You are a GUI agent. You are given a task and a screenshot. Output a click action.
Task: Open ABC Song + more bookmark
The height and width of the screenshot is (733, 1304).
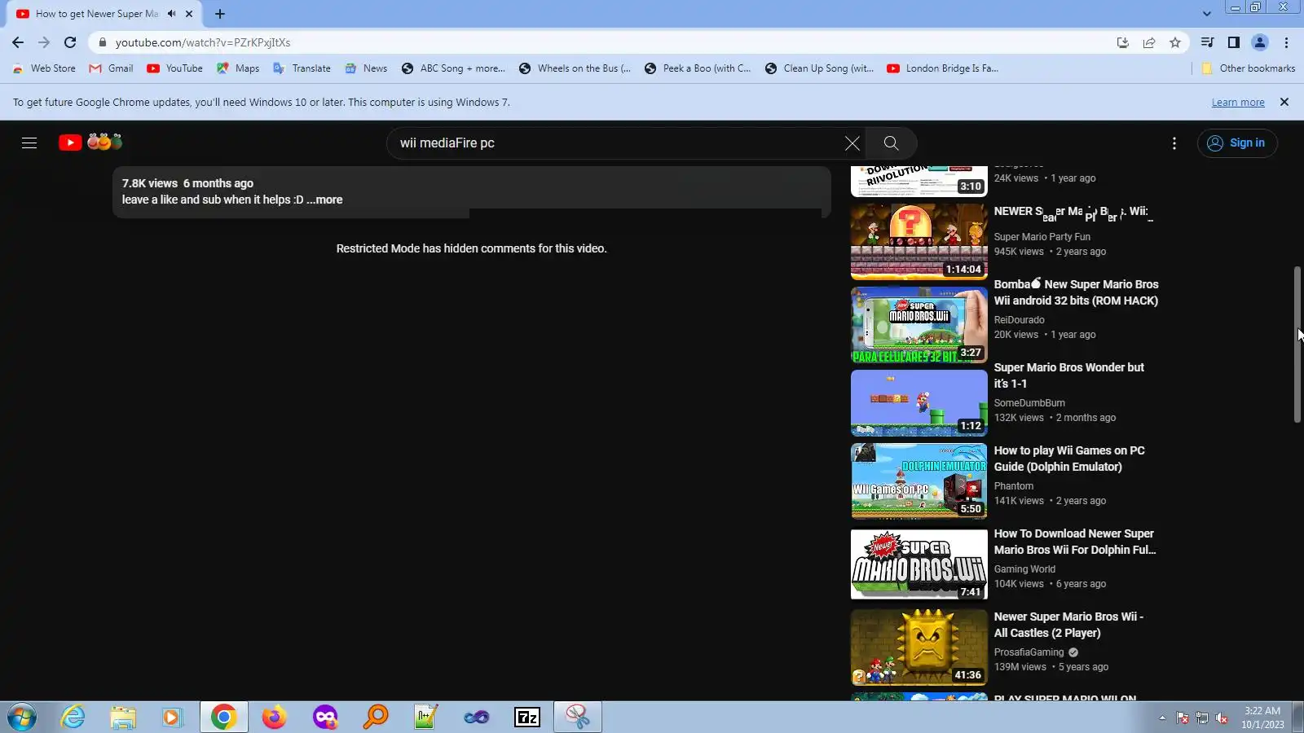pyautogui.click(x=453, y=68)
